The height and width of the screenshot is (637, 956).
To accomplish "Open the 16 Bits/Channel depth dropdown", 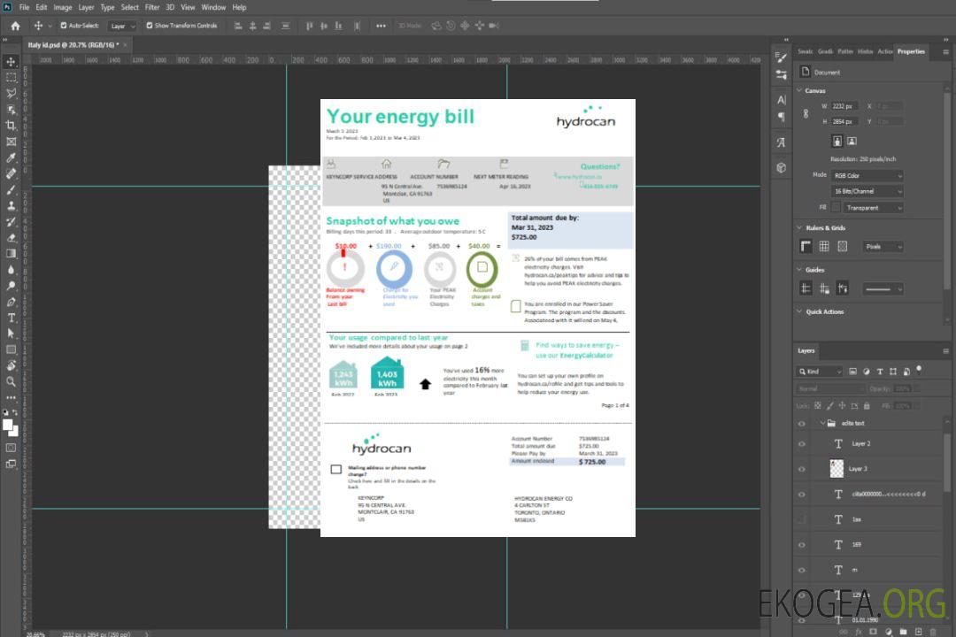I will [867, 191].
